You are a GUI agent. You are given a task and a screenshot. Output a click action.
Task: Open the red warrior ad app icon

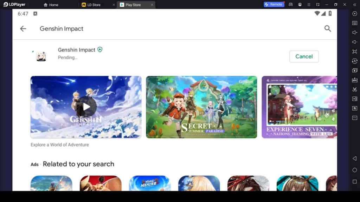tap(101, 183)
